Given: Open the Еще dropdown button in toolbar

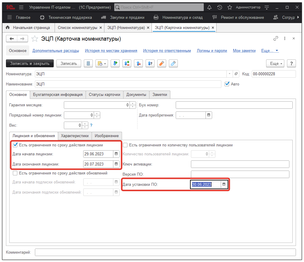Looking at the screenshot, I should tap(274, 63).
